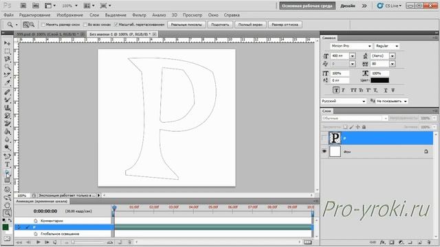Switch to the Дизайн workspace
The width and height of the screenshot is (440, 247).
pos(348,5)
